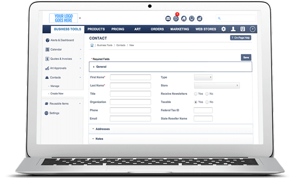This screenshot has width=294, height=178.
Task: Click the Art Approvals icon
Action: click(x=47, y=68)
